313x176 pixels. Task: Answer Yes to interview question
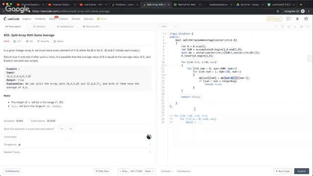62,129
